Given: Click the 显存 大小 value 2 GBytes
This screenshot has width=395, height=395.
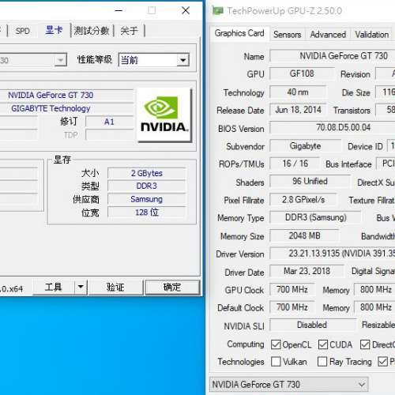Looking at the screenshot, I should coord(147,173).
